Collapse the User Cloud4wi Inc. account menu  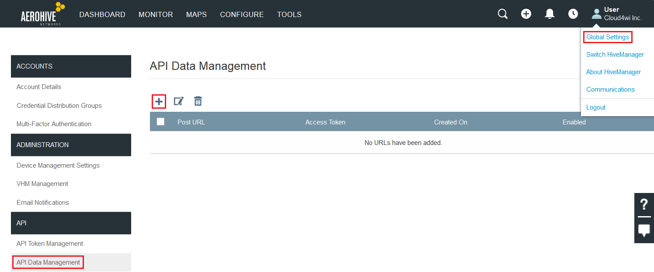(x=616, y=14)
